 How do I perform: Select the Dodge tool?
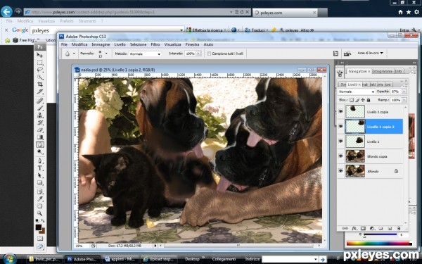click(x=40, y=151)
